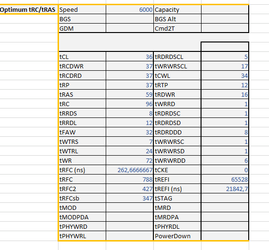Click the tRDRDDD value 8
The image size is (269, 250).
click(225, 132)
